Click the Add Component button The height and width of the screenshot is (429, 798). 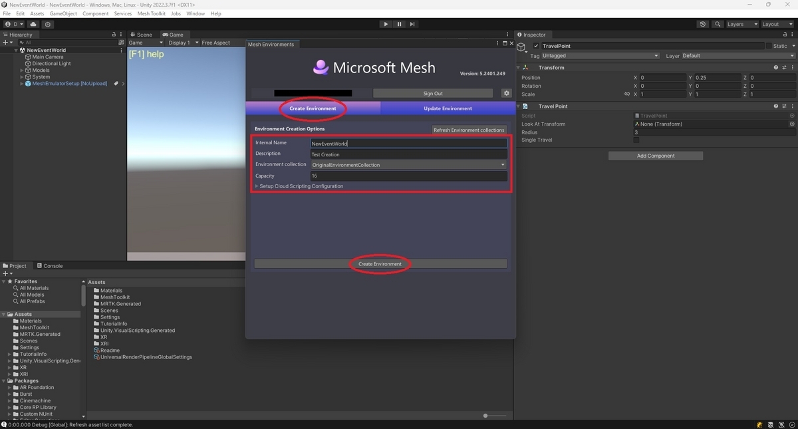[656, 156]
